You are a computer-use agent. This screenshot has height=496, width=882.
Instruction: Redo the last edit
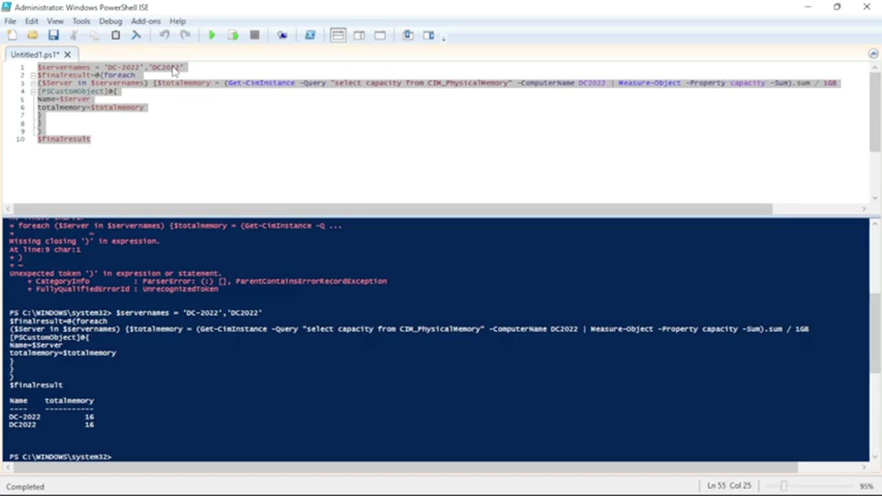click(x=185, y=35)
